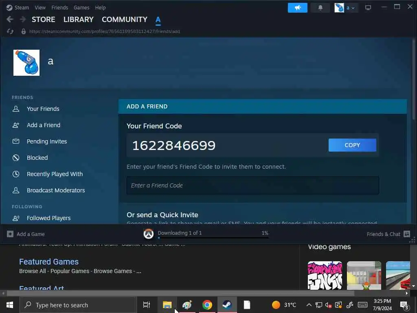Copy your Friend Code
417x313 pixels.
352,145
